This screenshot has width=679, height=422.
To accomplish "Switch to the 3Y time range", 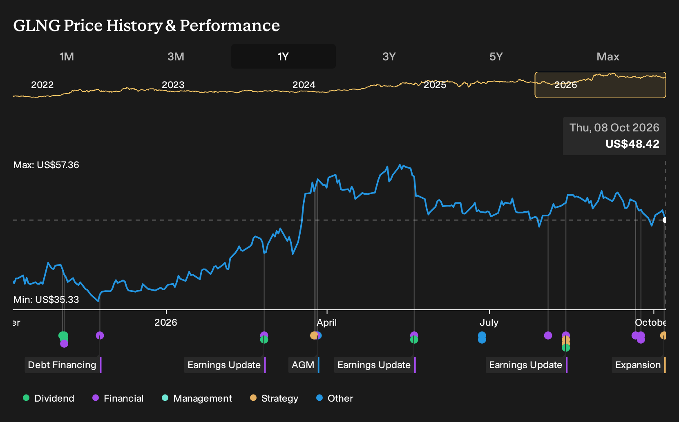I will (x=389, y=56).
